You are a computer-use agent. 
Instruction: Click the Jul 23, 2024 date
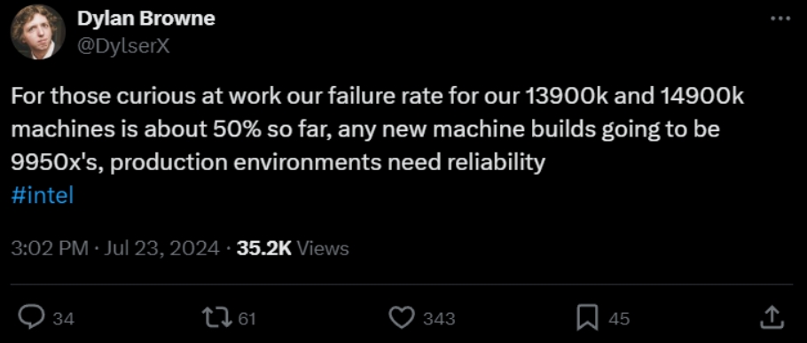tap(162, 249)
